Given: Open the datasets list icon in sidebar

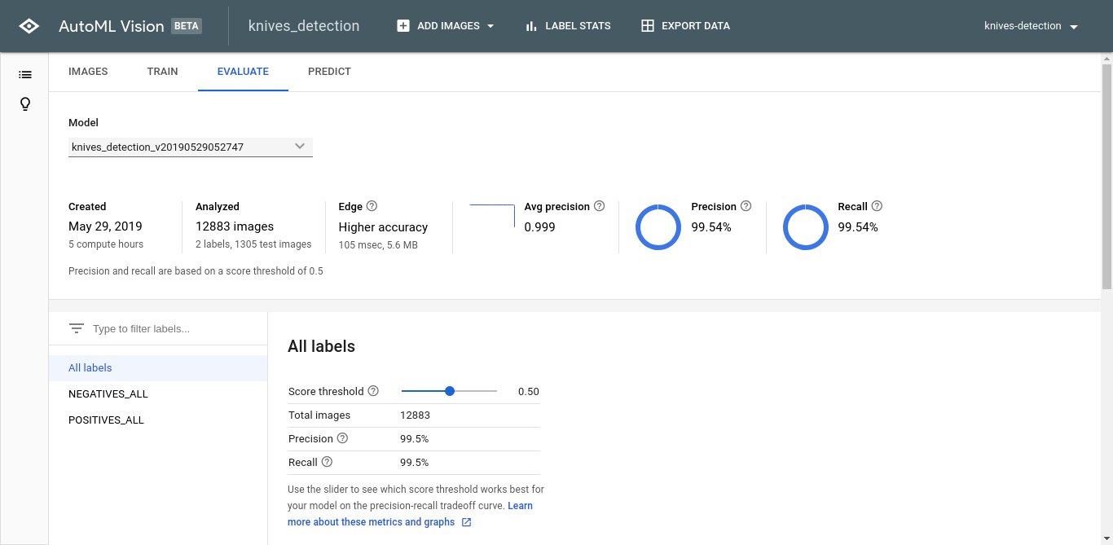Looking at the screenshot, I should tap(25, 75).
